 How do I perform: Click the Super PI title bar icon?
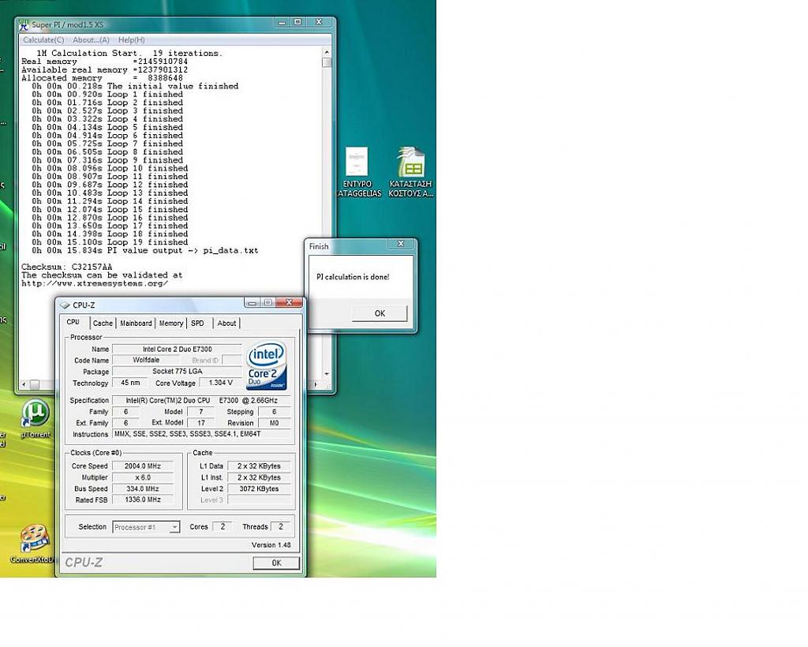click(24, 24)
